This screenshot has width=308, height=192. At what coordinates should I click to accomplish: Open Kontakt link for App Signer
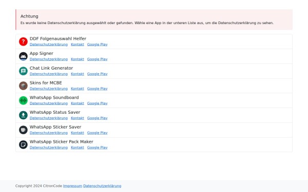pyautogui.click(x=78, y=59)
